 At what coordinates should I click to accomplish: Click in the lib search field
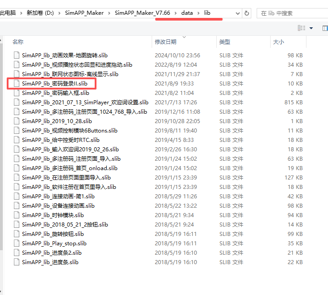(292, 13)
